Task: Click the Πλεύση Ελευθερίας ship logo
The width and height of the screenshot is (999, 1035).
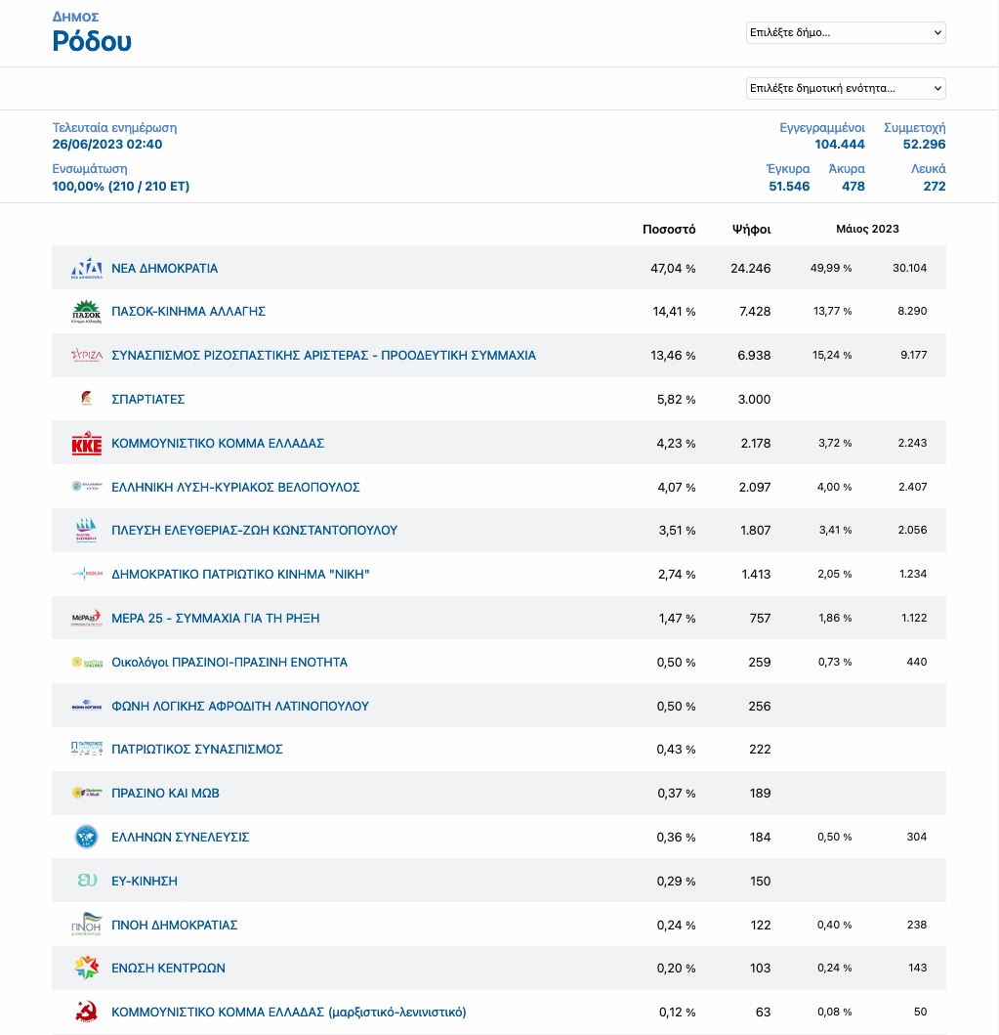Action: point(86,530)
